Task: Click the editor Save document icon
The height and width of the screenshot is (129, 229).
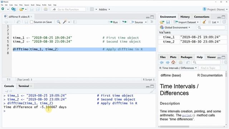Action: (26, 22)
